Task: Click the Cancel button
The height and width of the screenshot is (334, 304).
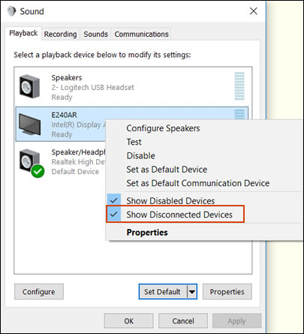Action: click(x=183, y=321)
